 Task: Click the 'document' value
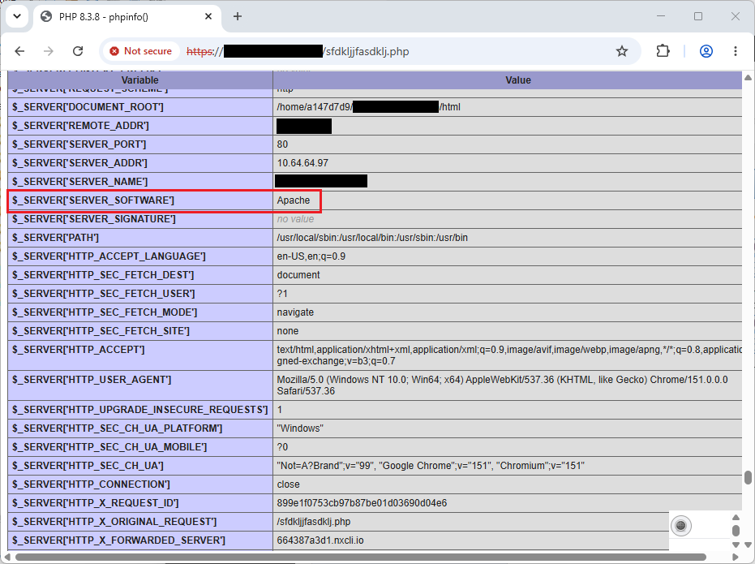pyautogui.click(x=298, y=275)
